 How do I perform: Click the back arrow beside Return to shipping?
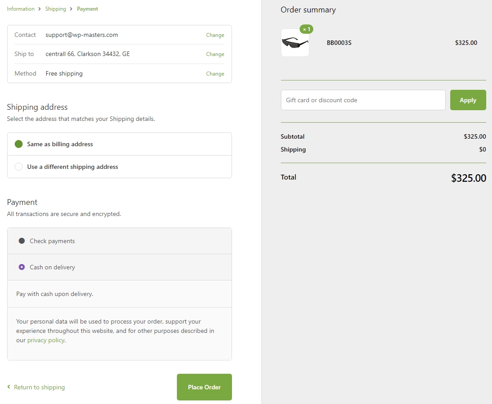click(x=9, y=387)
